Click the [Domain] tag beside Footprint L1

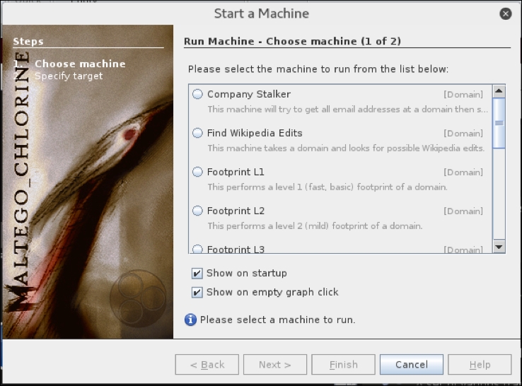463,172
